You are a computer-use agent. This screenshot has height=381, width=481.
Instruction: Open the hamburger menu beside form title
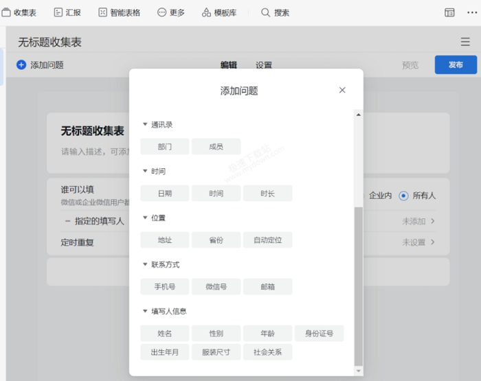[465, 42]
